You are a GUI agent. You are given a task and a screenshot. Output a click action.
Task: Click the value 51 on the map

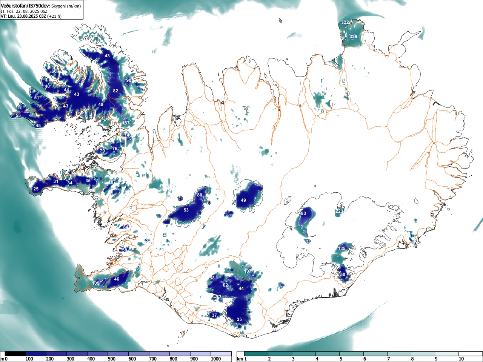[x=37, y=98]
